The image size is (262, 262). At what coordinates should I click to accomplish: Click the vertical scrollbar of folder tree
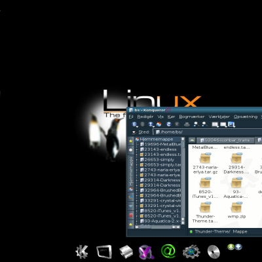coord(183,181)
